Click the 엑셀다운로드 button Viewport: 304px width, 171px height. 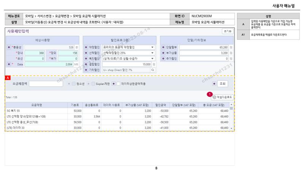[x=222, y=97]
